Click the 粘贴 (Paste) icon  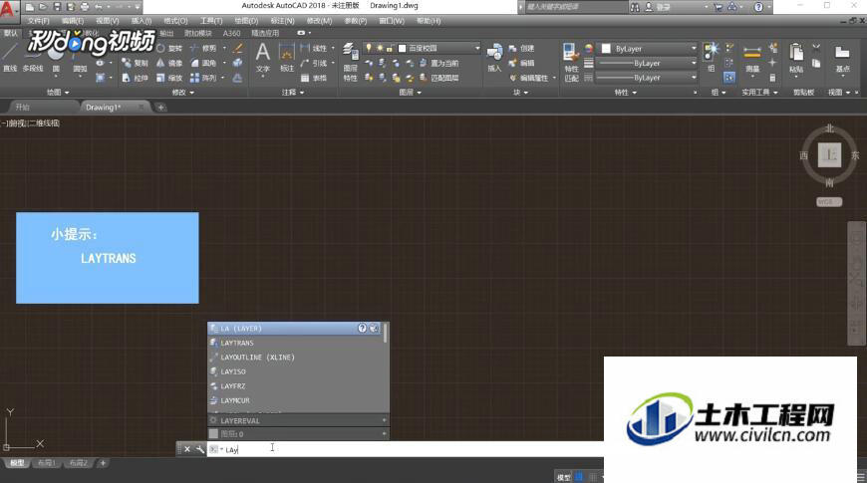click(x=796, y=59)
